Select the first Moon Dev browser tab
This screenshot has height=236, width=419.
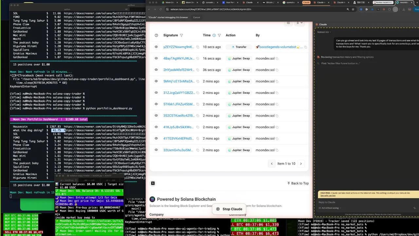(x=170, y=2)
